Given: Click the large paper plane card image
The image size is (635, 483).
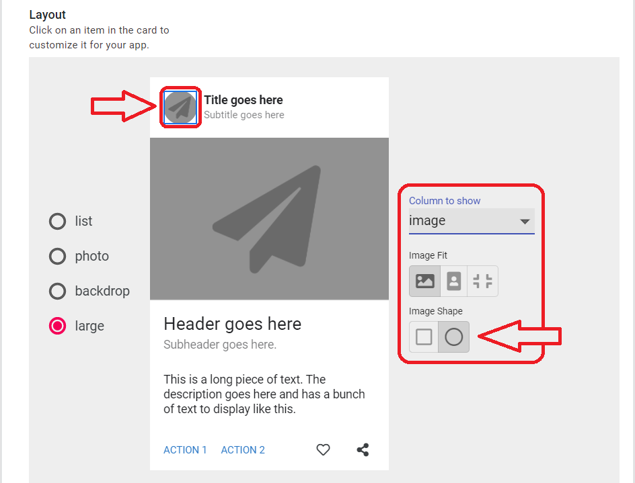Looking at the screenshot, I should [x=269, y=219].
